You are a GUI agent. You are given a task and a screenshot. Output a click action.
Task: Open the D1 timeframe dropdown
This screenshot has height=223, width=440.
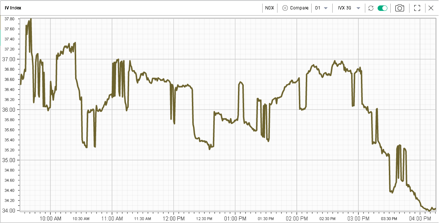coord(321,8)
